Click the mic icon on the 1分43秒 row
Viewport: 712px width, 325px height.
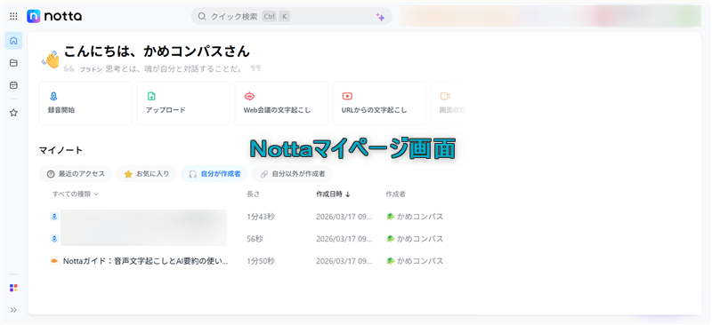pyautogui.click(x=54, y=217)
